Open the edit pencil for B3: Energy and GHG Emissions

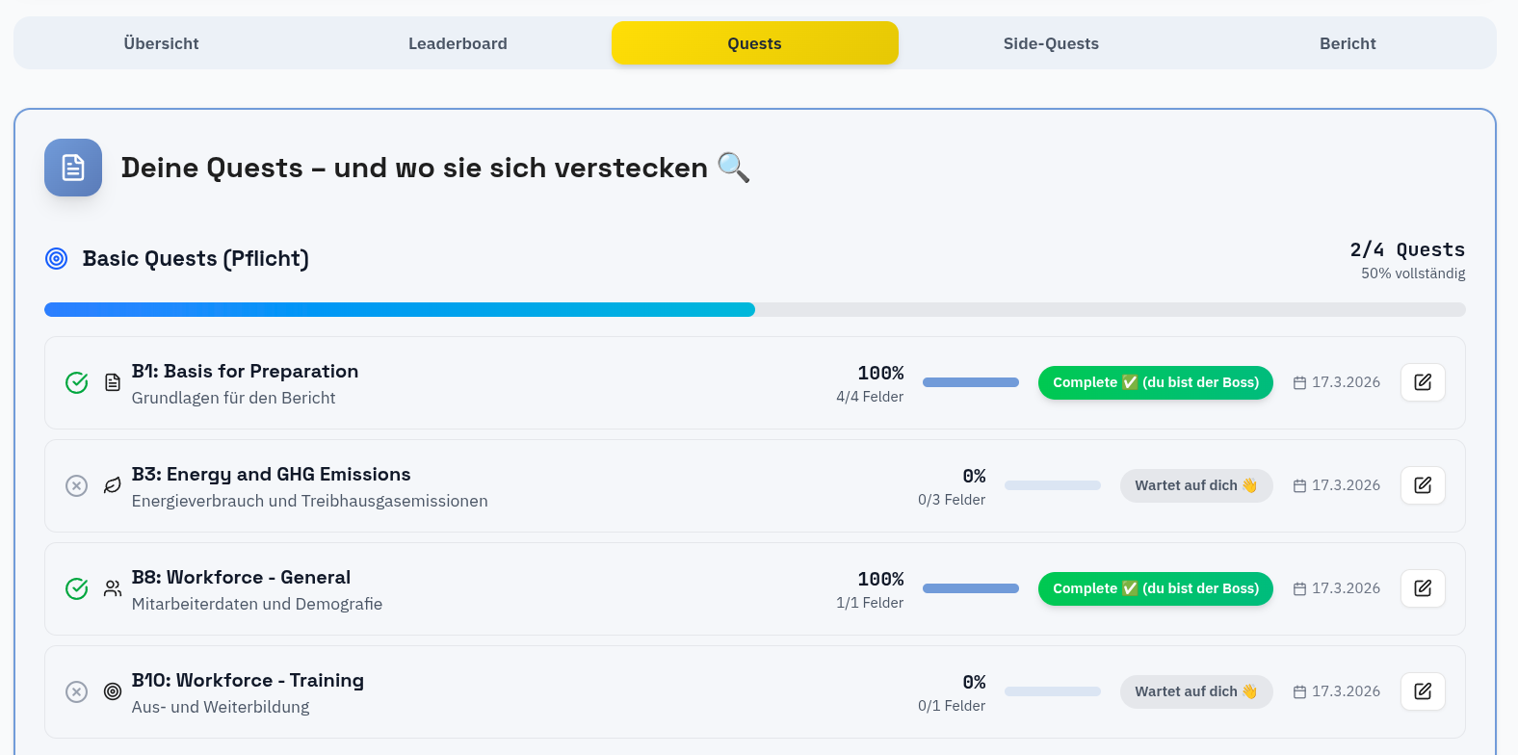coord(1423,485)
